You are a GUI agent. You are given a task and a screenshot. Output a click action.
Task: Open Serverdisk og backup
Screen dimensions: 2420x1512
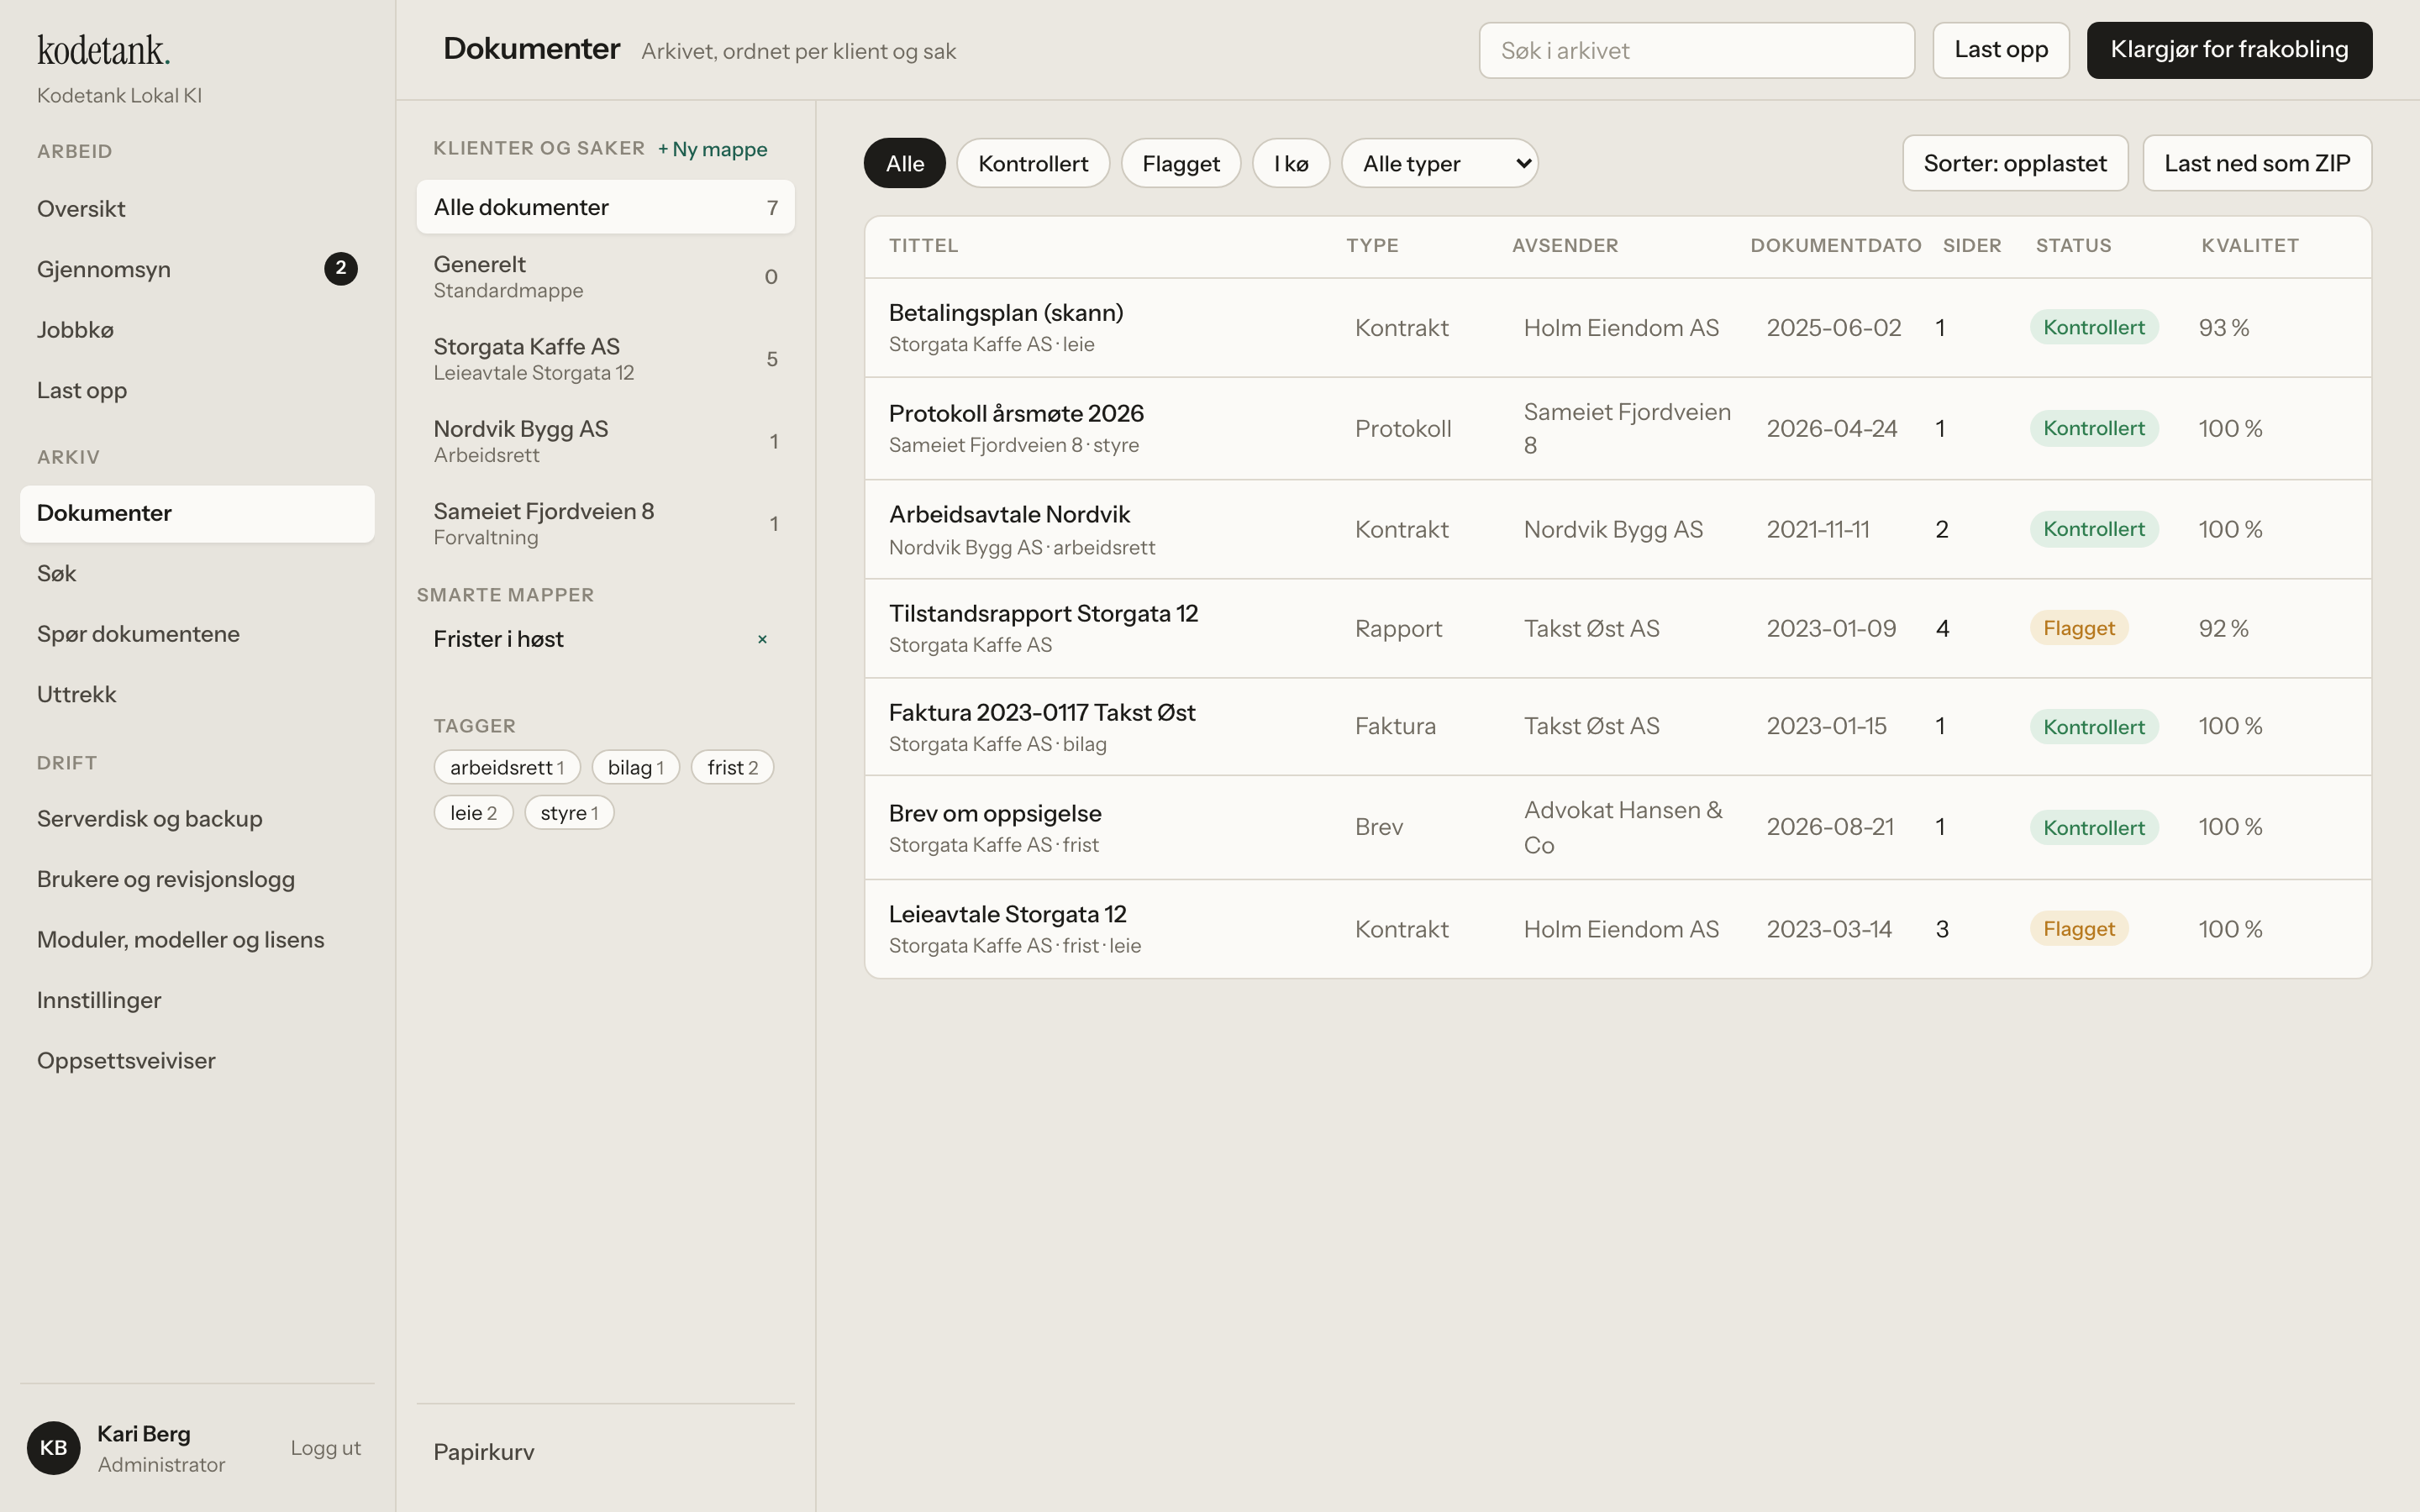coord(197,819)
